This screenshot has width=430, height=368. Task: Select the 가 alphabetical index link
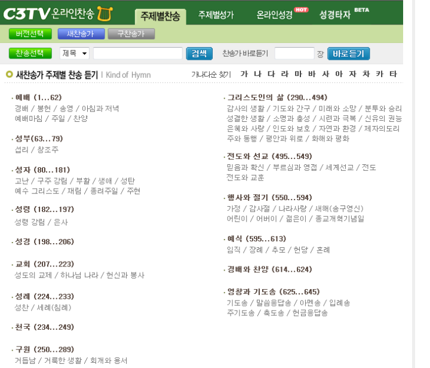pyautogui.click(x=244, y=74)
